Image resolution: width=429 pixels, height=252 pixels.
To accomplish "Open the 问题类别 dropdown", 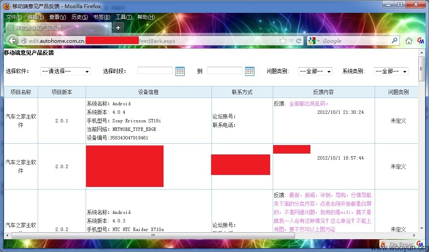I will 315,71.
